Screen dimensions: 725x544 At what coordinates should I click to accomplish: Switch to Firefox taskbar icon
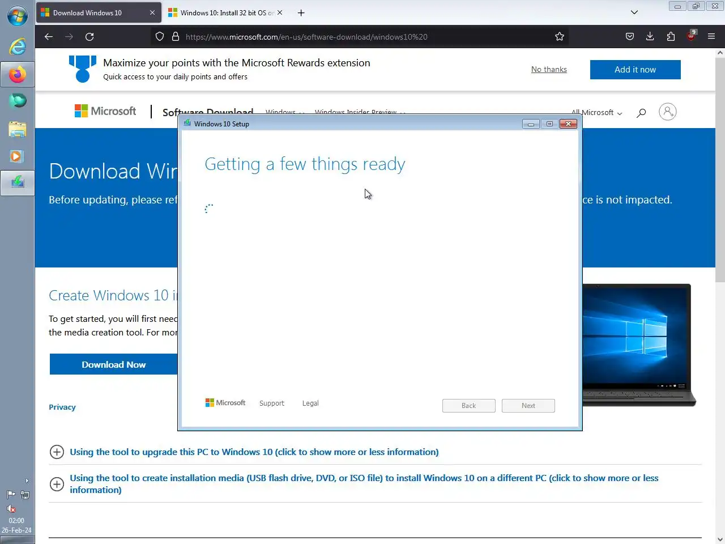click(x=18, y=74)
